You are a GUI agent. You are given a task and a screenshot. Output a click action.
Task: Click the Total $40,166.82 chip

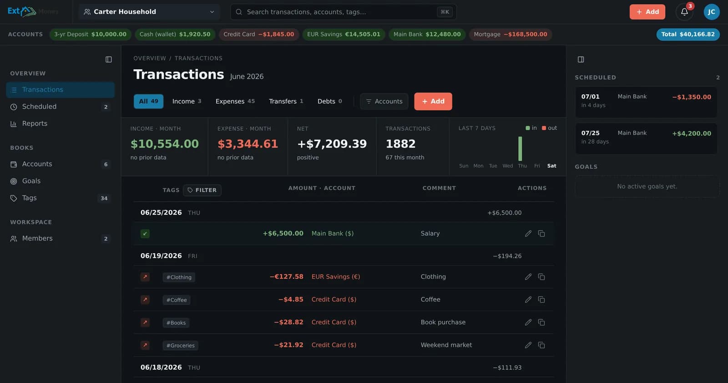pyautogui.click(x=688, y=34)
